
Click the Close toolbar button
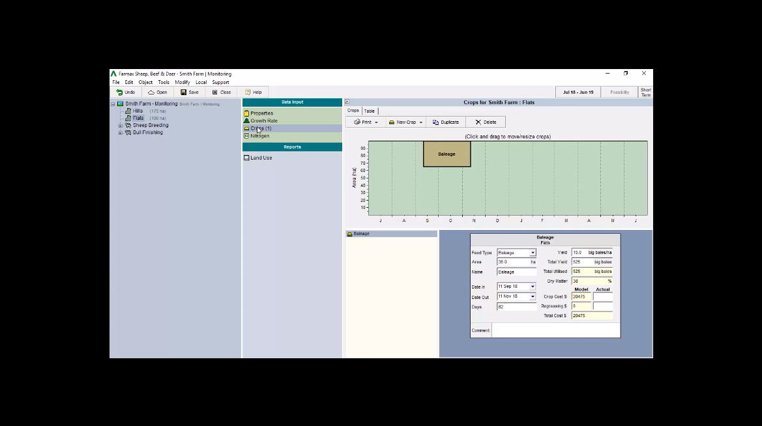click(222, 92)
